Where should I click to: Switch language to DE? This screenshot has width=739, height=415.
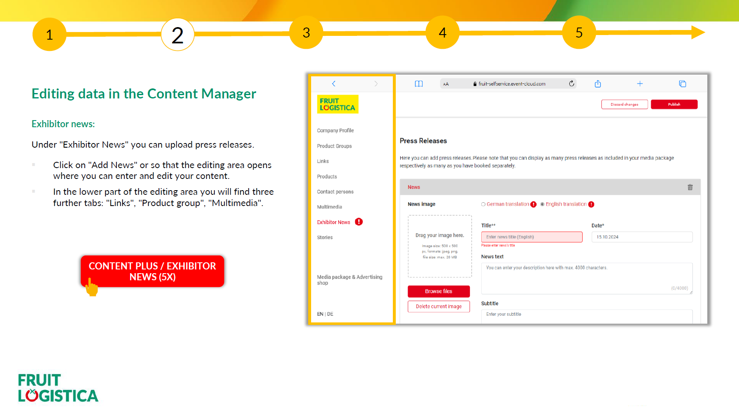tap(330, 314)
